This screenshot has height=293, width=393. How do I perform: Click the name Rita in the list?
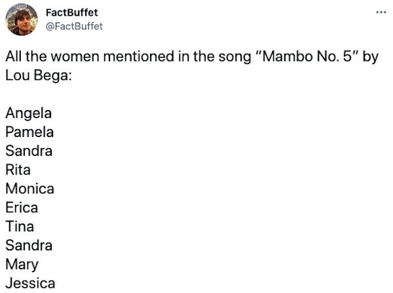(x=18, y=170)
